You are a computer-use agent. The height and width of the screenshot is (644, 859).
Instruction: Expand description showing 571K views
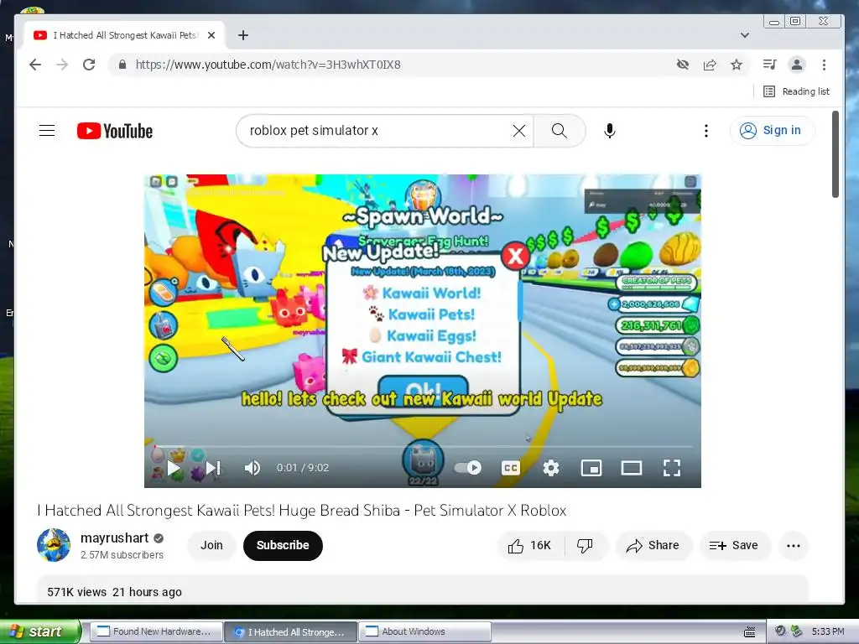click(423, 591)
